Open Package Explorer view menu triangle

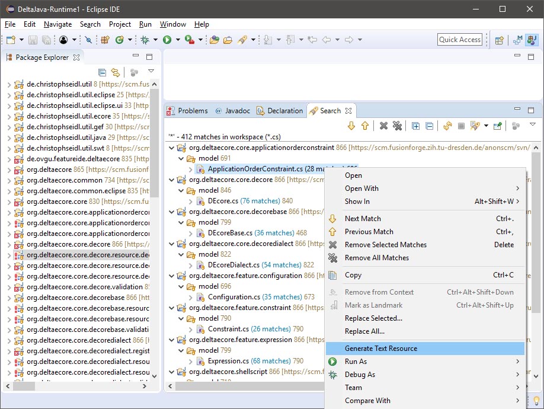tap(151, 71)
